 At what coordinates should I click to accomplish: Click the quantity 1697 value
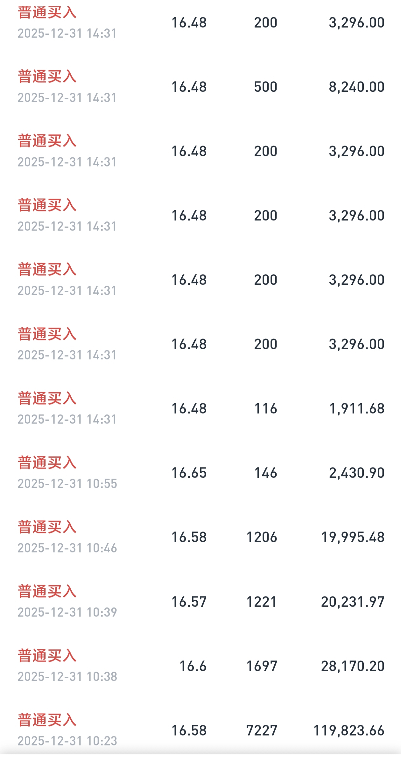[262, 666]
